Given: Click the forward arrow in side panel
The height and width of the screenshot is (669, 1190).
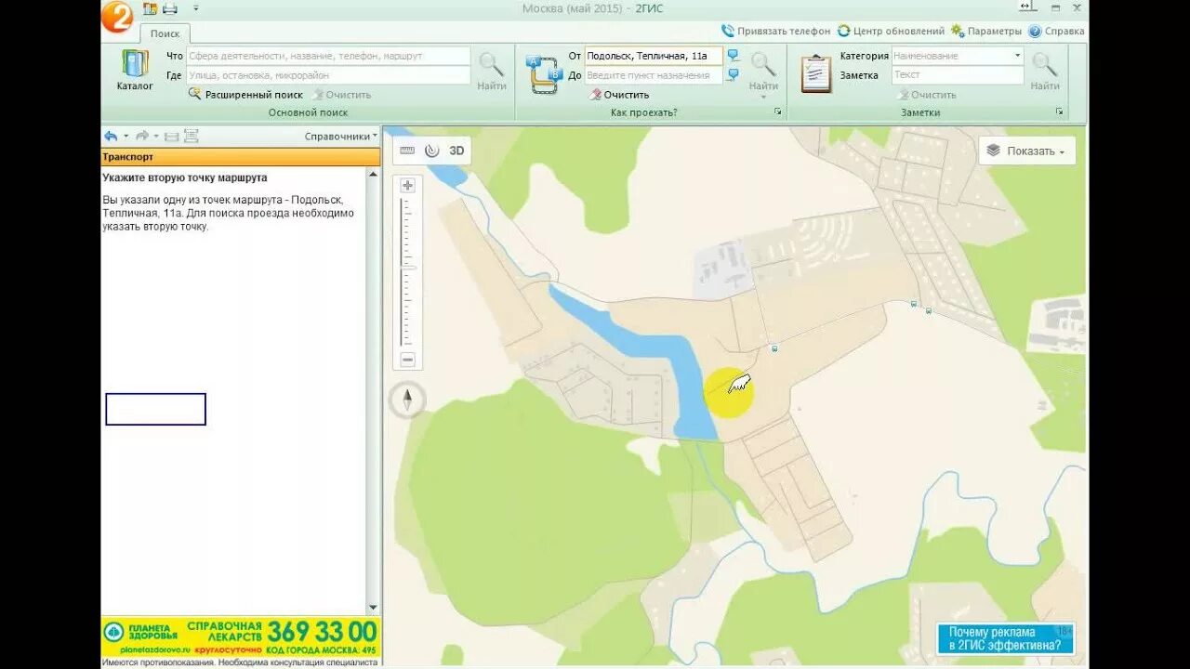Looking at the screenshot, I should tap(142, 136).
